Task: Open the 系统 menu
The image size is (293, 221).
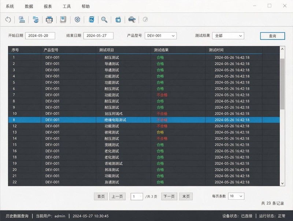Action: pos(10,6)
